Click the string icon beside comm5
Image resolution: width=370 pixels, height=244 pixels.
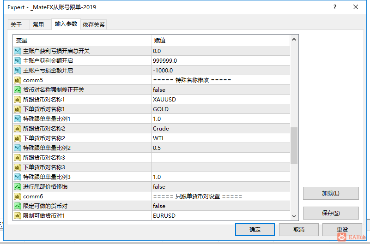[18, 80]
